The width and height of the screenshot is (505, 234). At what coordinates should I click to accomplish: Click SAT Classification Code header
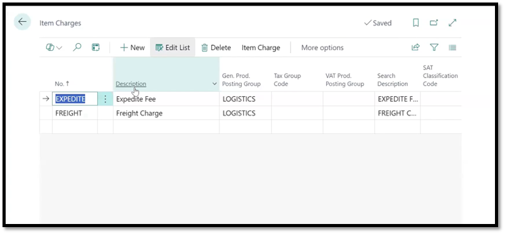pos(440,76)
